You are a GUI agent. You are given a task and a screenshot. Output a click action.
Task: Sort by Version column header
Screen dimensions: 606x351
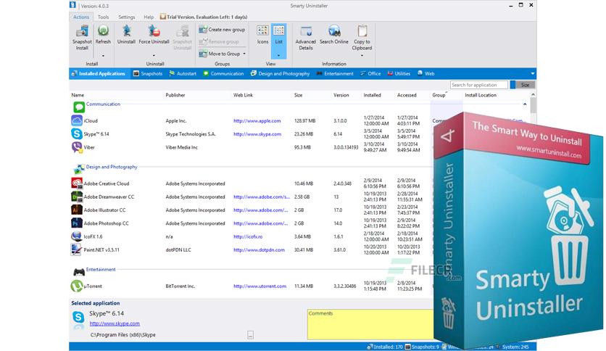[341, 95]
